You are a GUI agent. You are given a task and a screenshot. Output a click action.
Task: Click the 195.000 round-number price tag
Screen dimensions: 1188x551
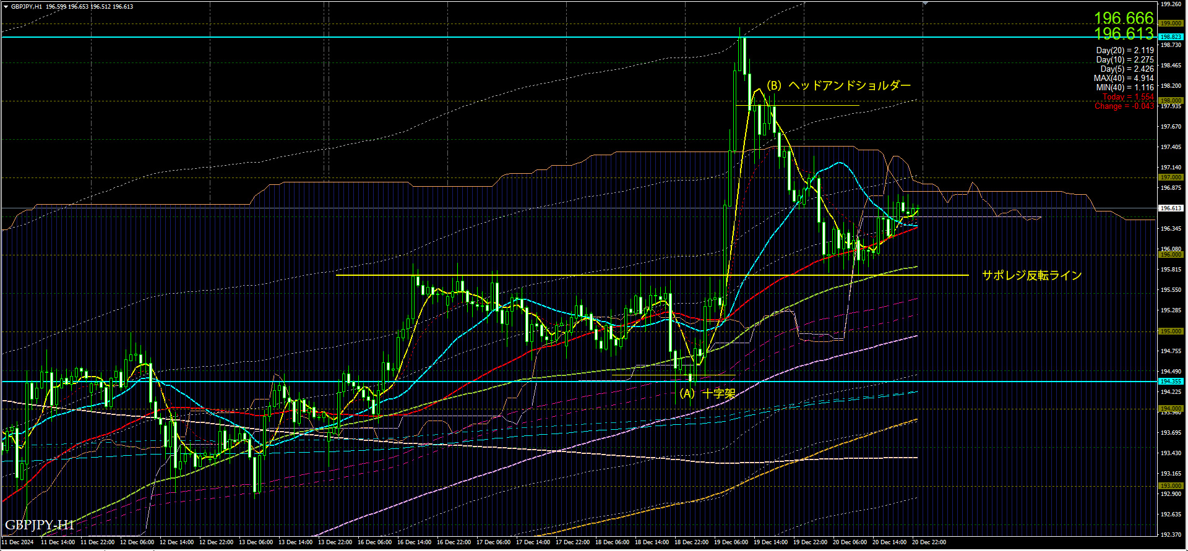click(1171, 331)
